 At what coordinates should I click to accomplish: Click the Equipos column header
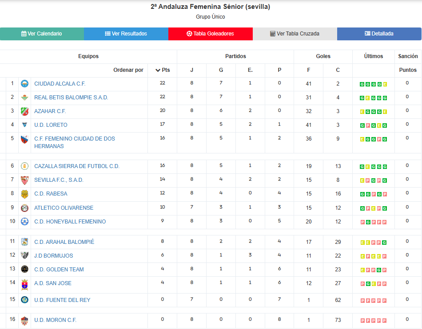click(88, 56)
